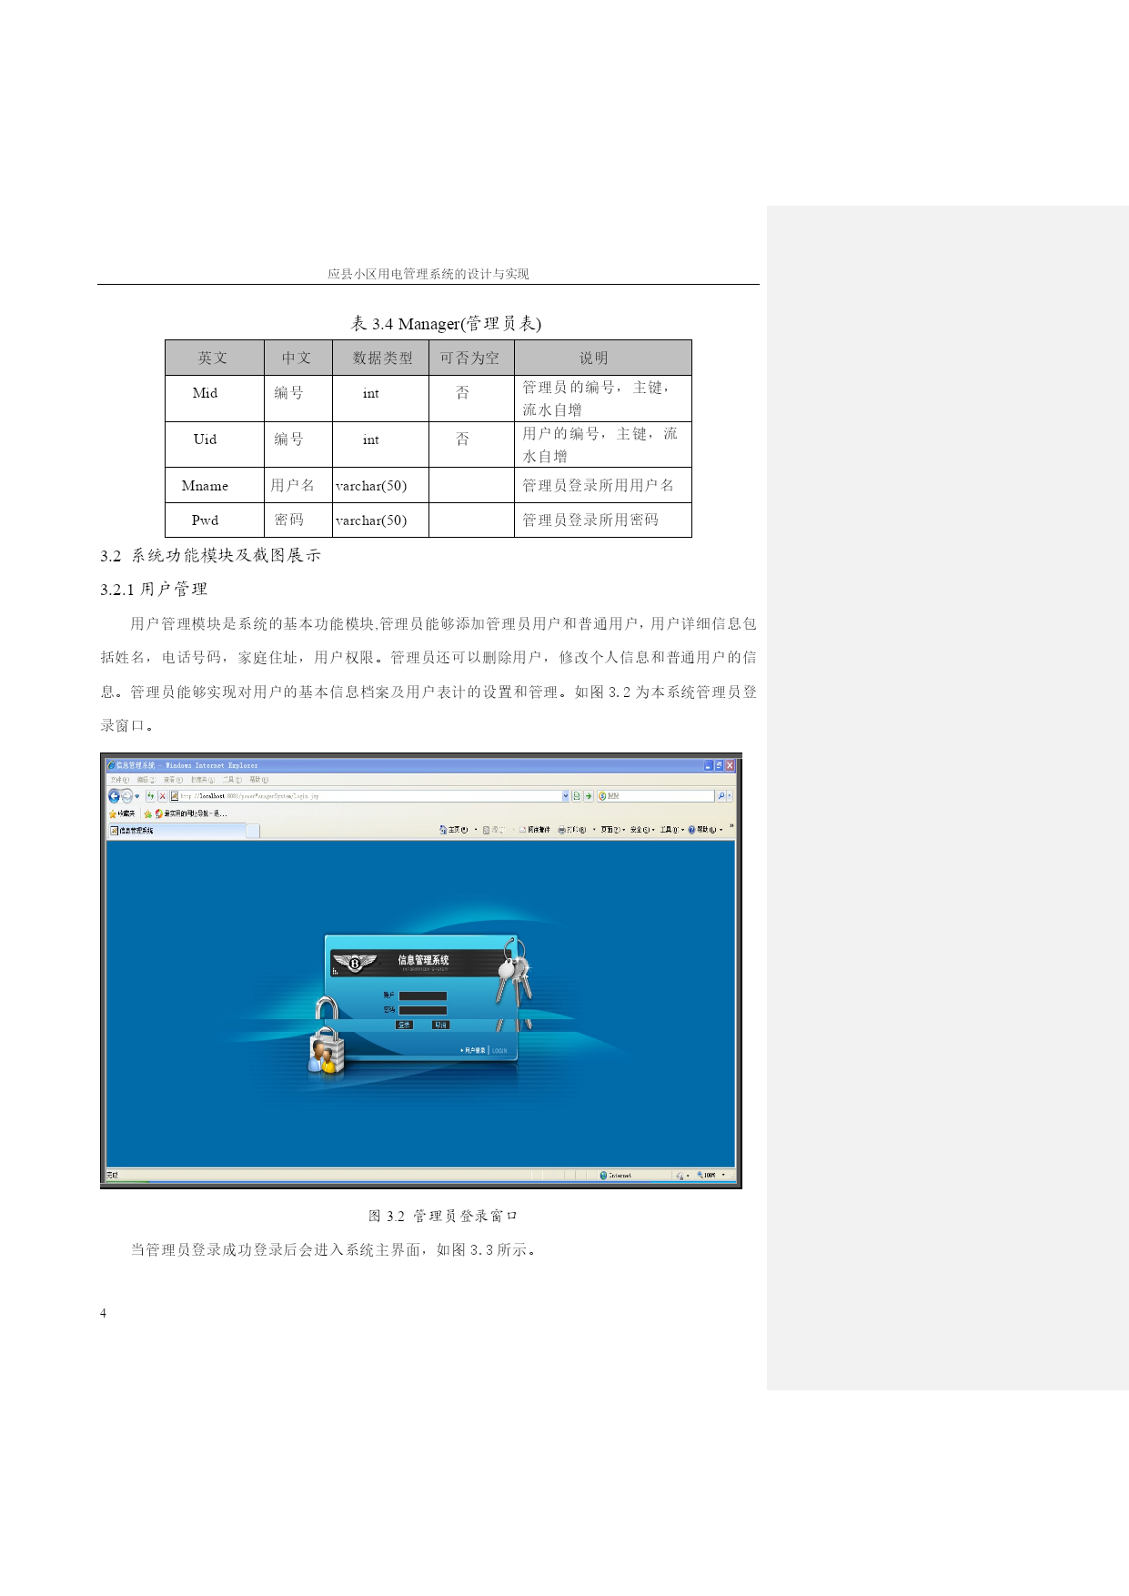Click the 主页 home icon in the command bar

pyautogui.click(x=443, y=830)
